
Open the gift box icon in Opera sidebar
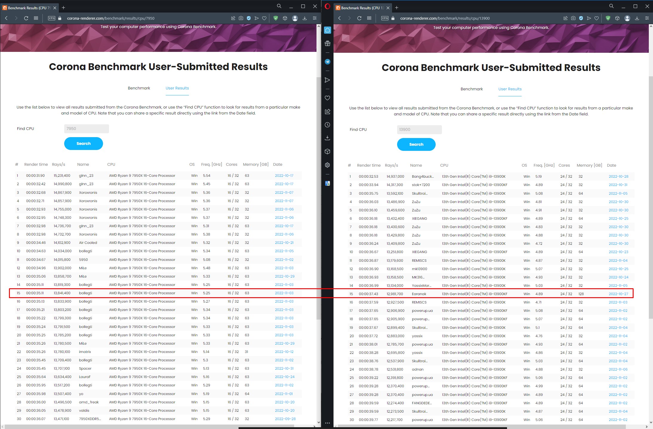click(328, 44)
